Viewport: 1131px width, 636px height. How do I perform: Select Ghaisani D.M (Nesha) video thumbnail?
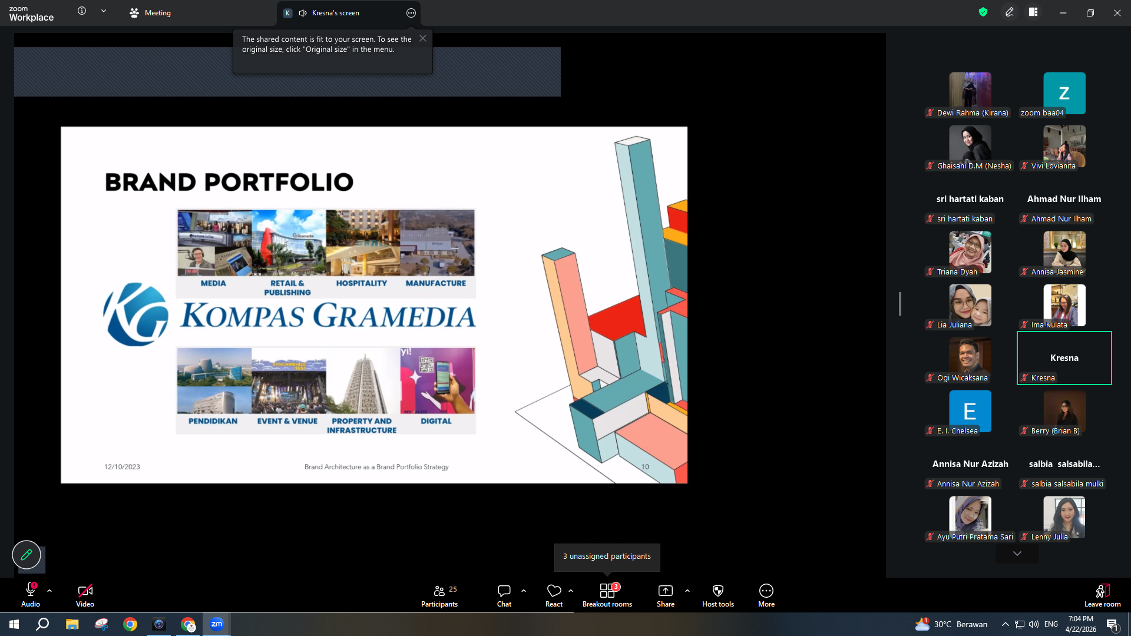970,146
